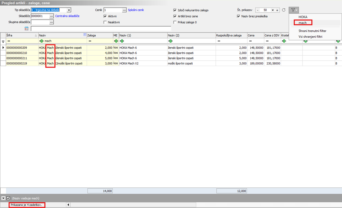Screen dimensions: 342x208
Task: Open the Naziv (2) filter operator icon
Action: (170, 41)
